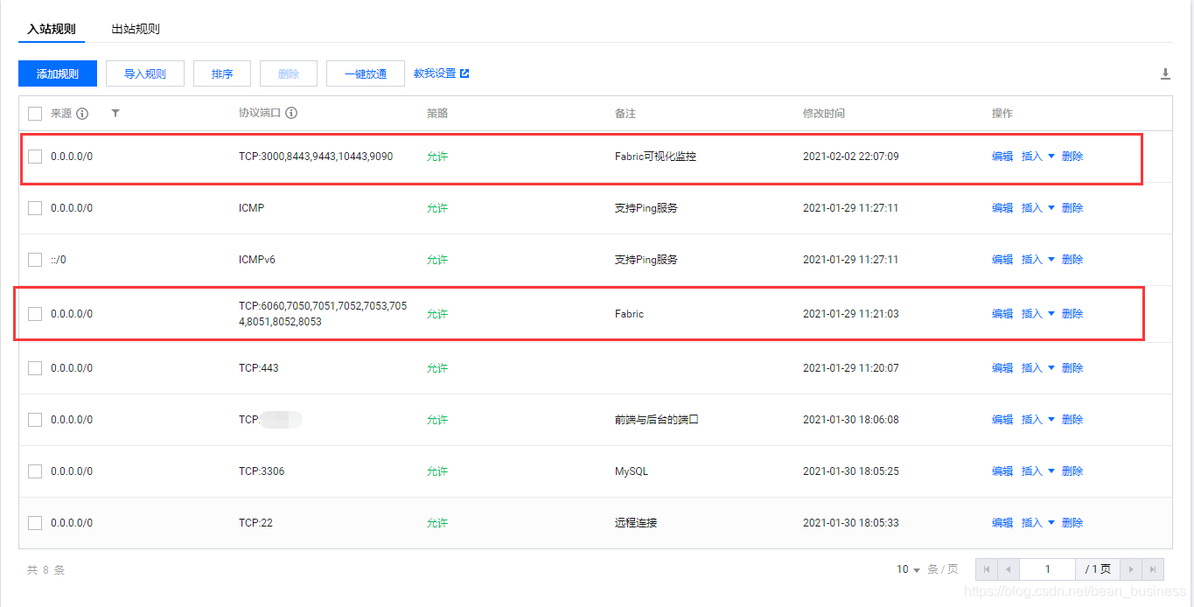
Task: Switch to the 出站规则 tab
Action: coord(136,29)
